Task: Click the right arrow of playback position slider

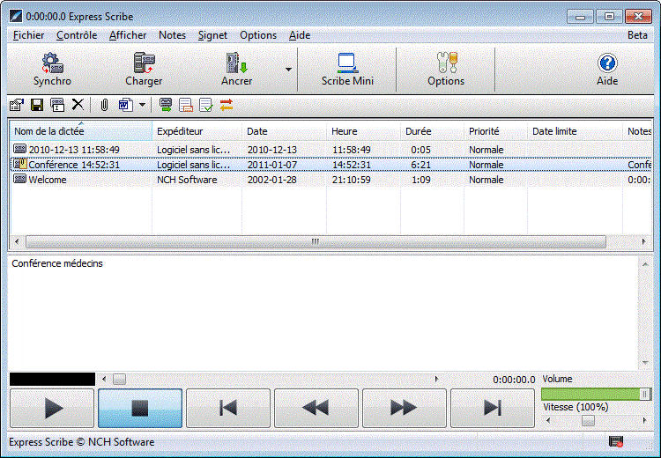Action: pyautogui.click(x=436, y=380)
